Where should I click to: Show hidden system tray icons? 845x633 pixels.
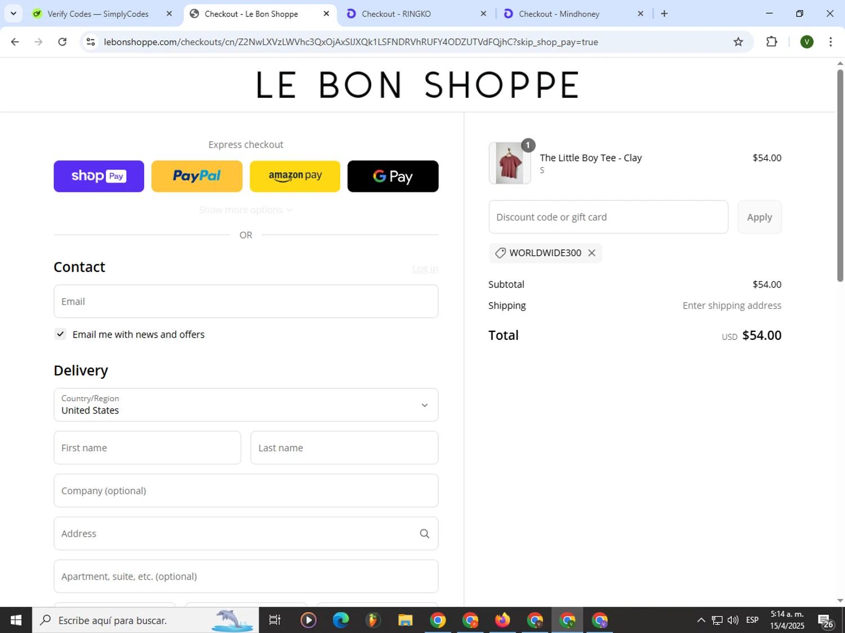[x=701, y=620]
